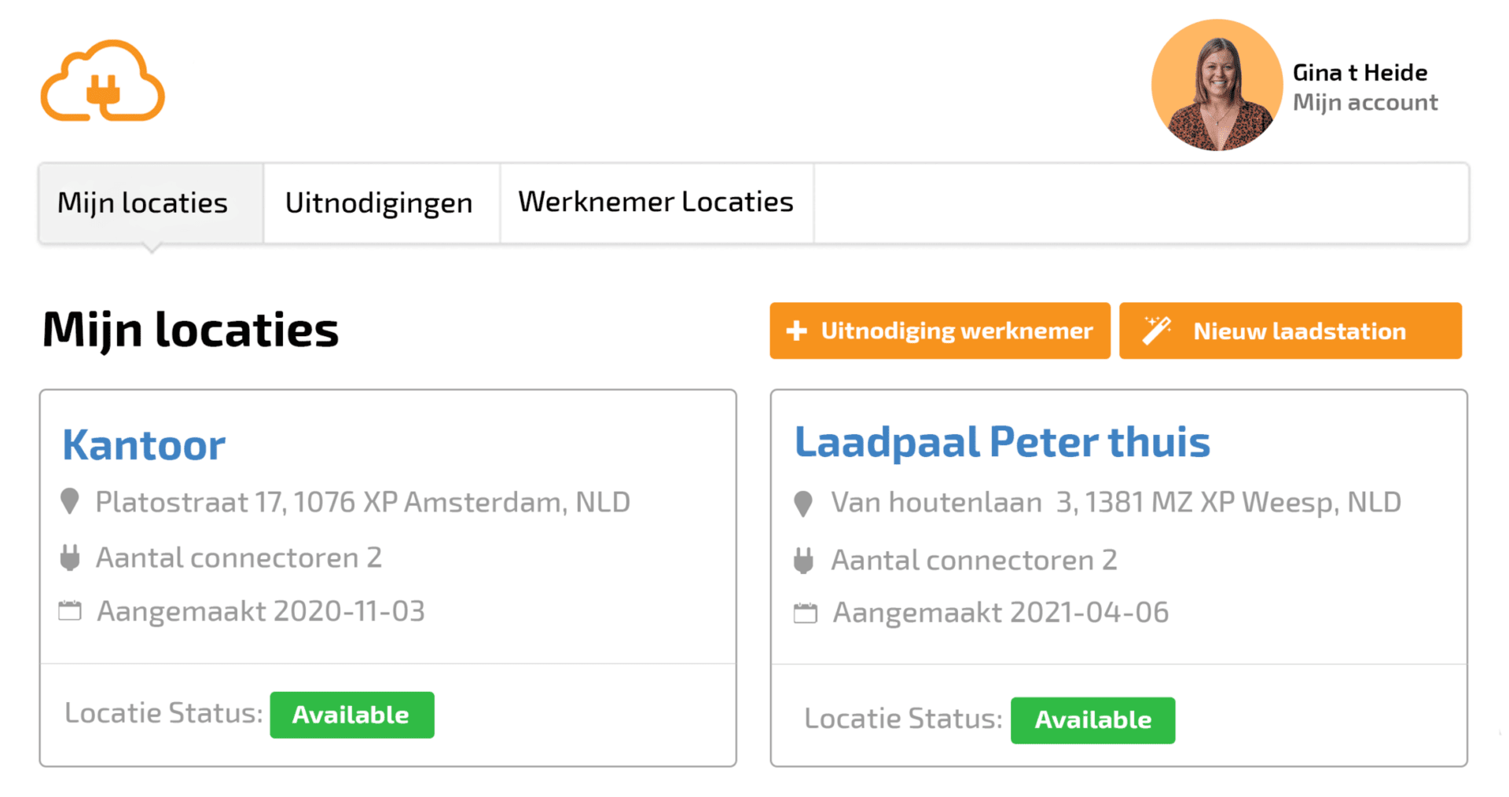The image size is (1509, 797).
Task: Click the plus icon on Uitnodiging werknemer
Action: click(x=796, y=331)
